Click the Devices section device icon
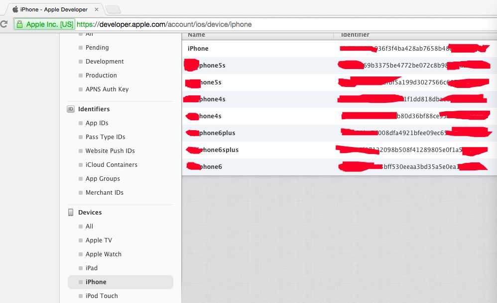497x303 pixels. click(71, 212)
